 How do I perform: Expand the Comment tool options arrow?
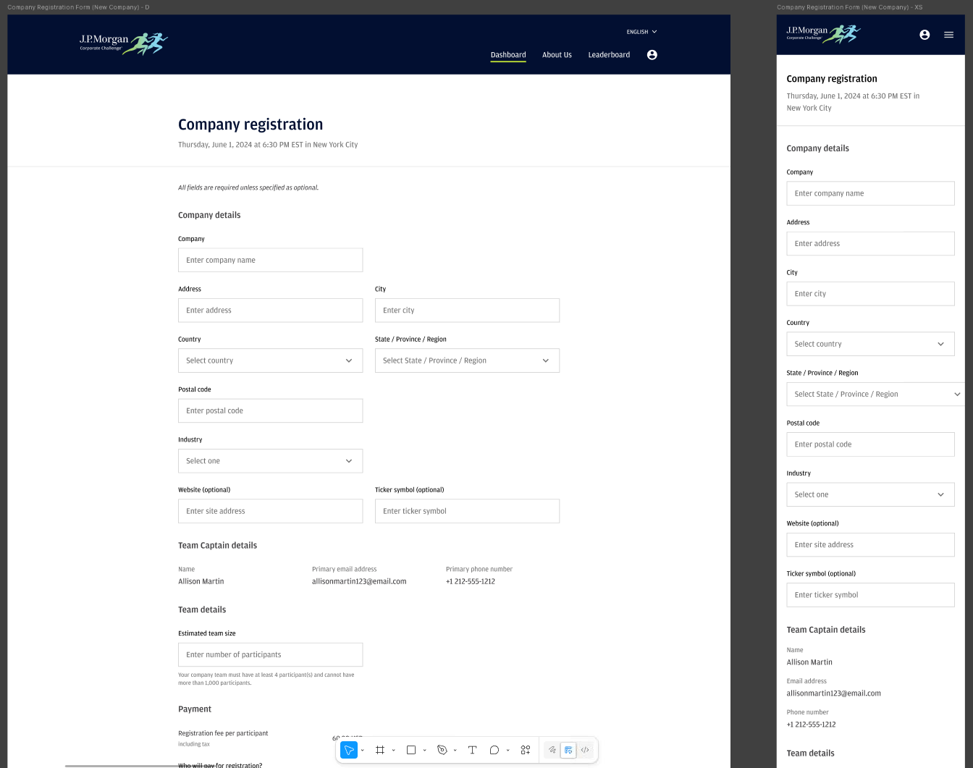click(x=508, y=750)
